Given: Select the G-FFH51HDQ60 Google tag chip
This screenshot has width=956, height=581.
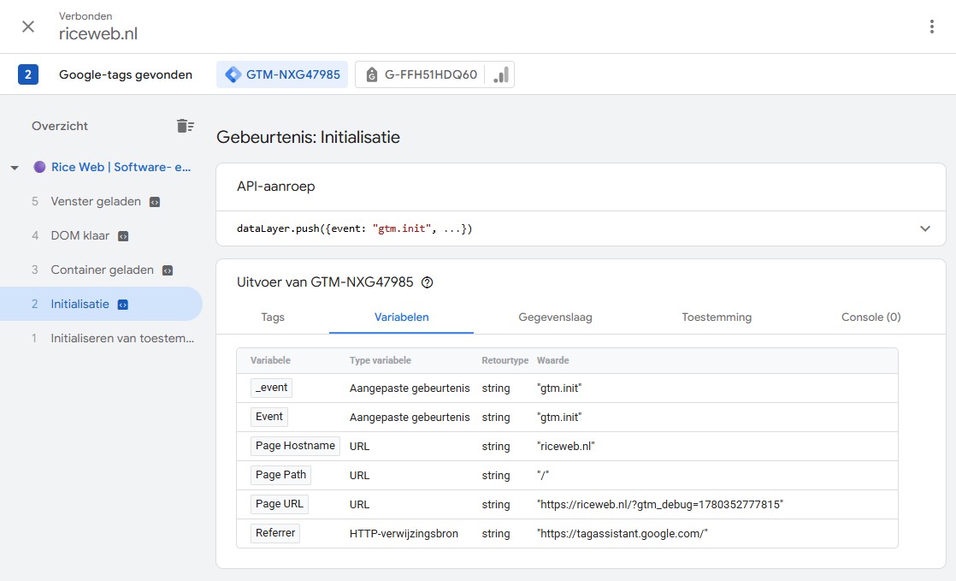Looking at the screenshot, I should (421, 74).
